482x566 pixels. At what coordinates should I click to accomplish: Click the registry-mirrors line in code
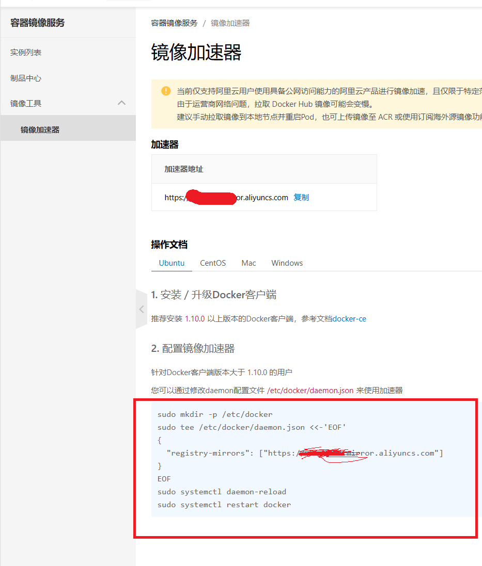tap(305, 453)
